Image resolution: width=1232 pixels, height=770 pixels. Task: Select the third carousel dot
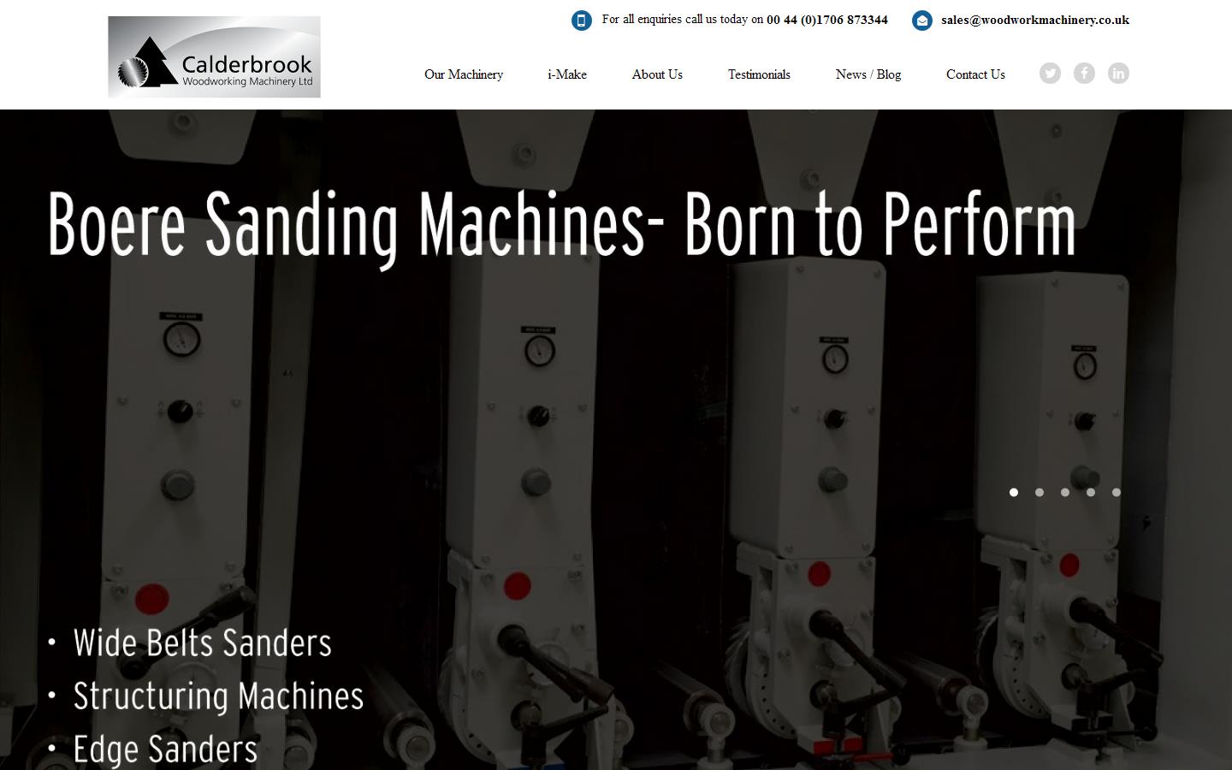(x=1065, y=493)
